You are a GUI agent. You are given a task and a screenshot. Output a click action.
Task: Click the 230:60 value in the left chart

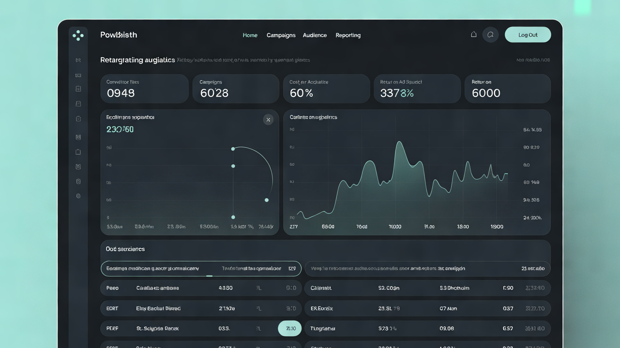[120, 130]
